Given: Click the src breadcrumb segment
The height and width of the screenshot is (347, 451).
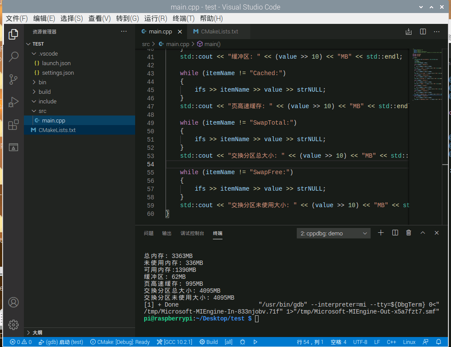Looking at the screenshot, I should [x=146, y=44].
